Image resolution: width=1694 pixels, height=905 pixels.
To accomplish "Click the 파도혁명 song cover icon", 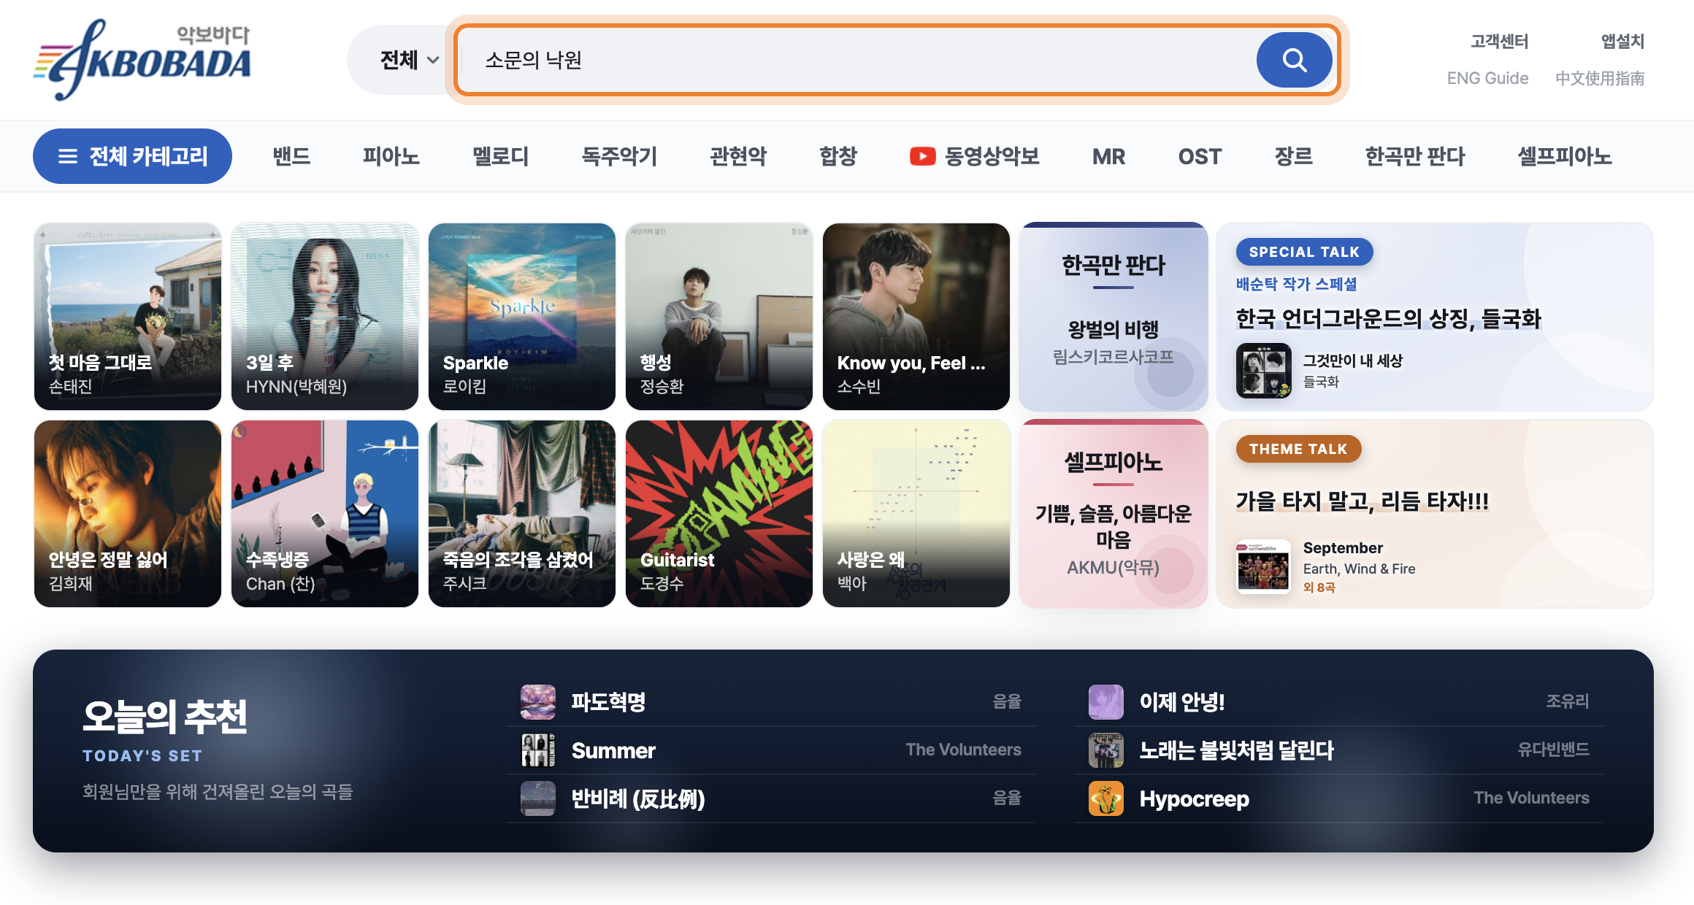I will click(538, 702).
